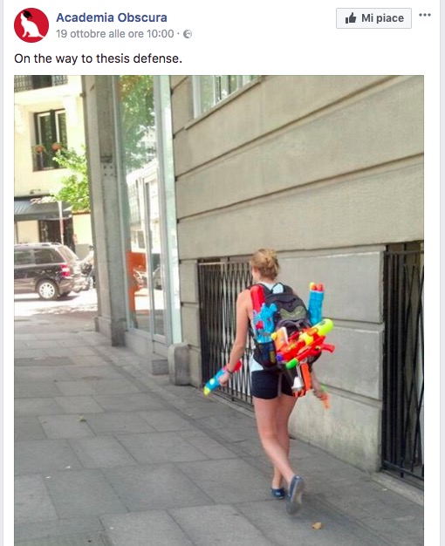This screenshot has width=445, height=546.
Task: Open the three-dot post options menu
Action: click(x=425, y=15)
